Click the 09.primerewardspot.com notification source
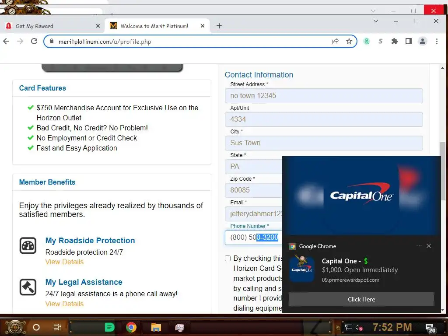 (x=350, y=280)
